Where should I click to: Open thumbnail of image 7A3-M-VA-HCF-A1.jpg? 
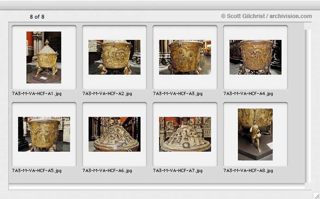(x=44, y=58)
